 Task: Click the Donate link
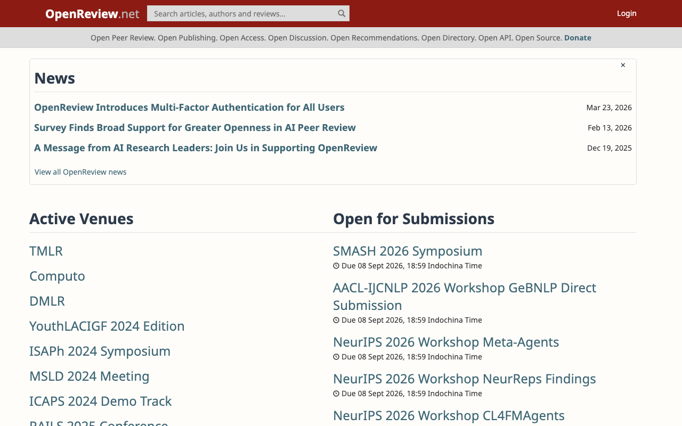[578, 38]
